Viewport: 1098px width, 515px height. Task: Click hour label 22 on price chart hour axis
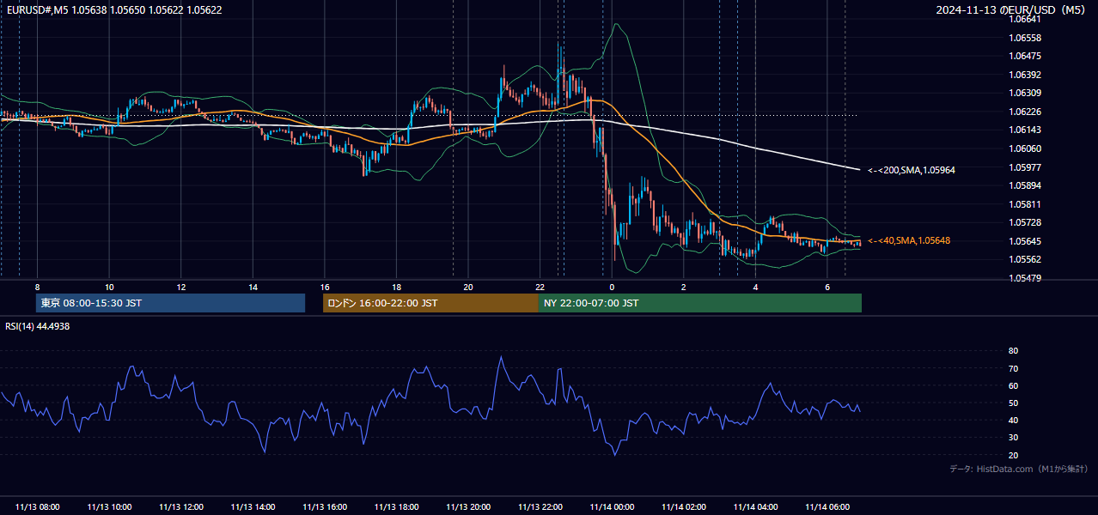pos(540,287)
